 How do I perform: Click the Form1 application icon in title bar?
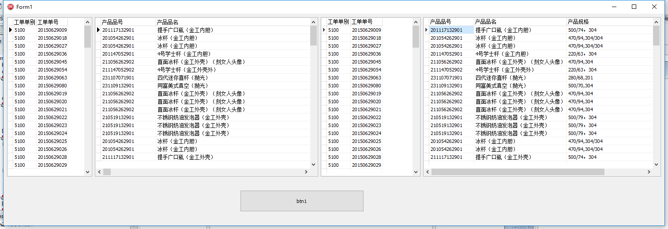[11, 7]
